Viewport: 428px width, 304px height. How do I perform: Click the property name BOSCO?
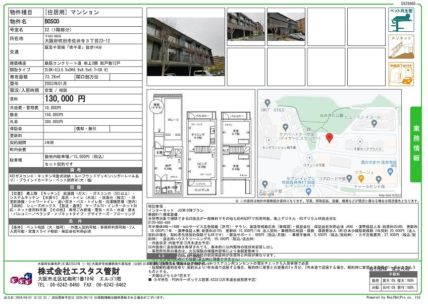pos(52,21)
